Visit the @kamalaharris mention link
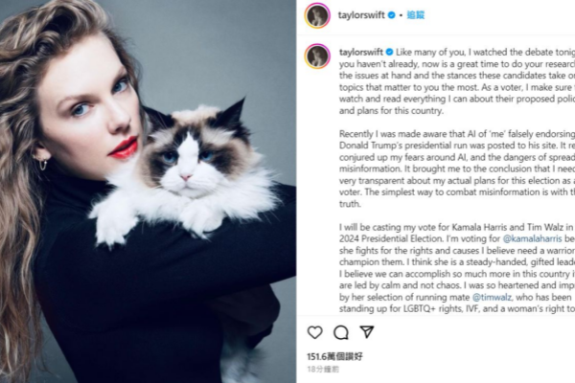Image resolution: width=575 pixels, height=383 pixels. click(532, 238)
